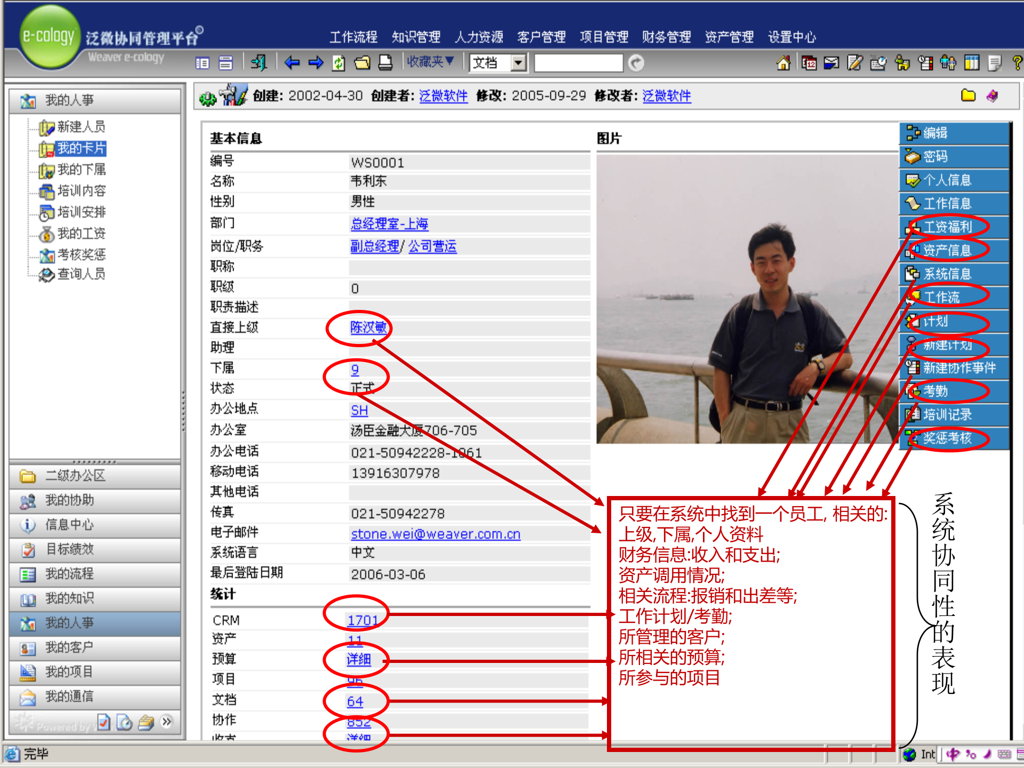
Task: Open the calendar icon in the top-right toolbar
Action: coord(809,63)
